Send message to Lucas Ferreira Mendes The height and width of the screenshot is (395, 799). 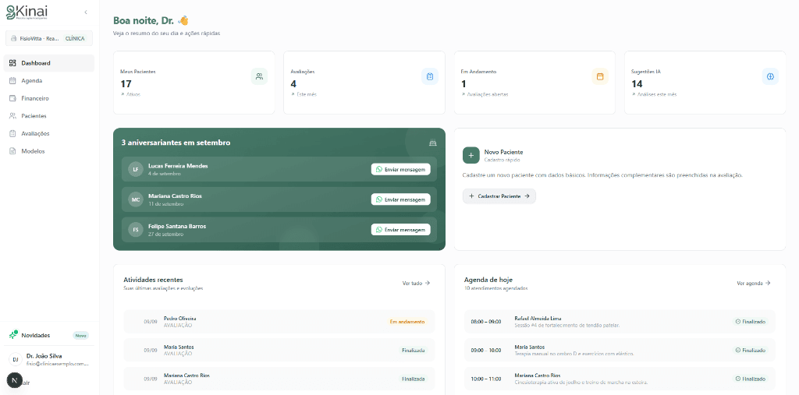tap(400, 170)
